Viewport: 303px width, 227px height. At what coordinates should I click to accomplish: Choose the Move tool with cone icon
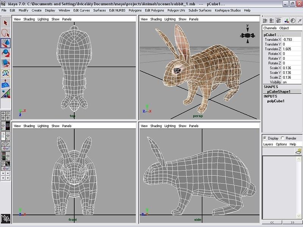pyautogui.click(x=5, y=43)
